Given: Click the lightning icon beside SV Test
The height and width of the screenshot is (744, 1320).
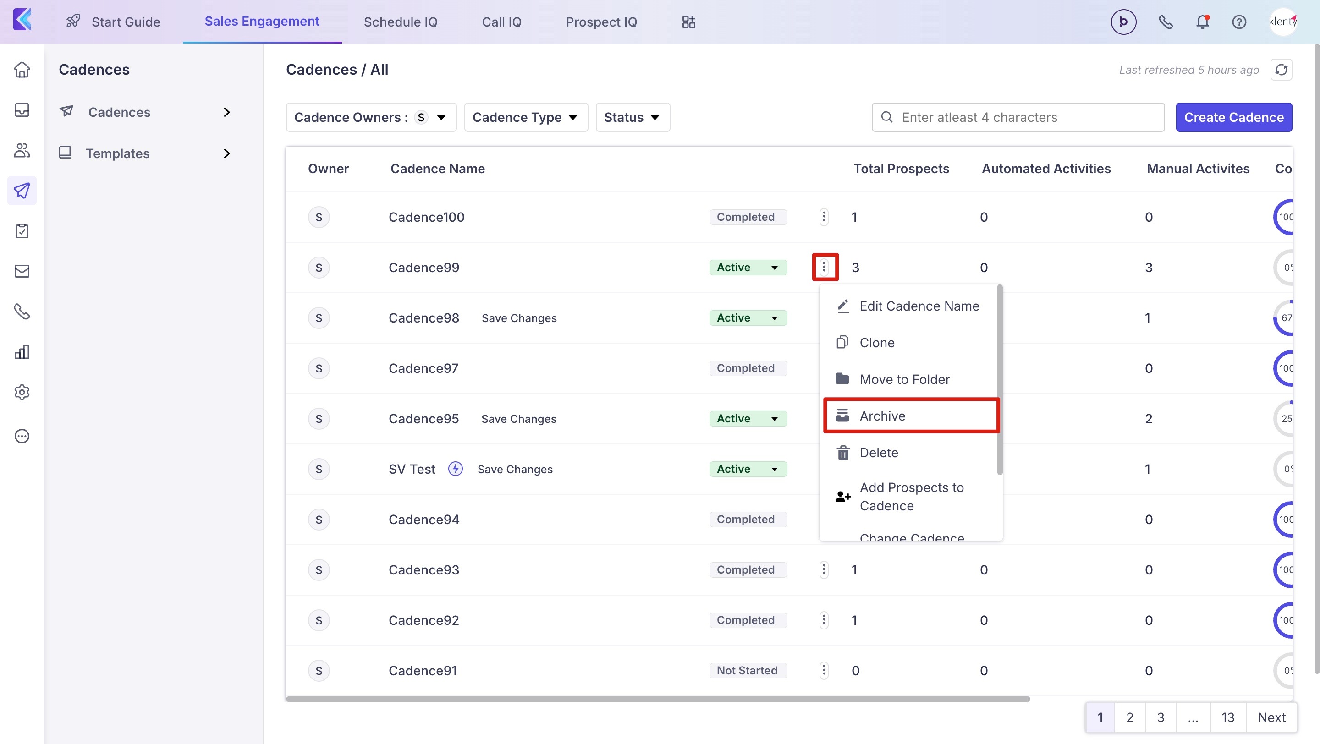Looking at the screenshot, I should [456, 469].
